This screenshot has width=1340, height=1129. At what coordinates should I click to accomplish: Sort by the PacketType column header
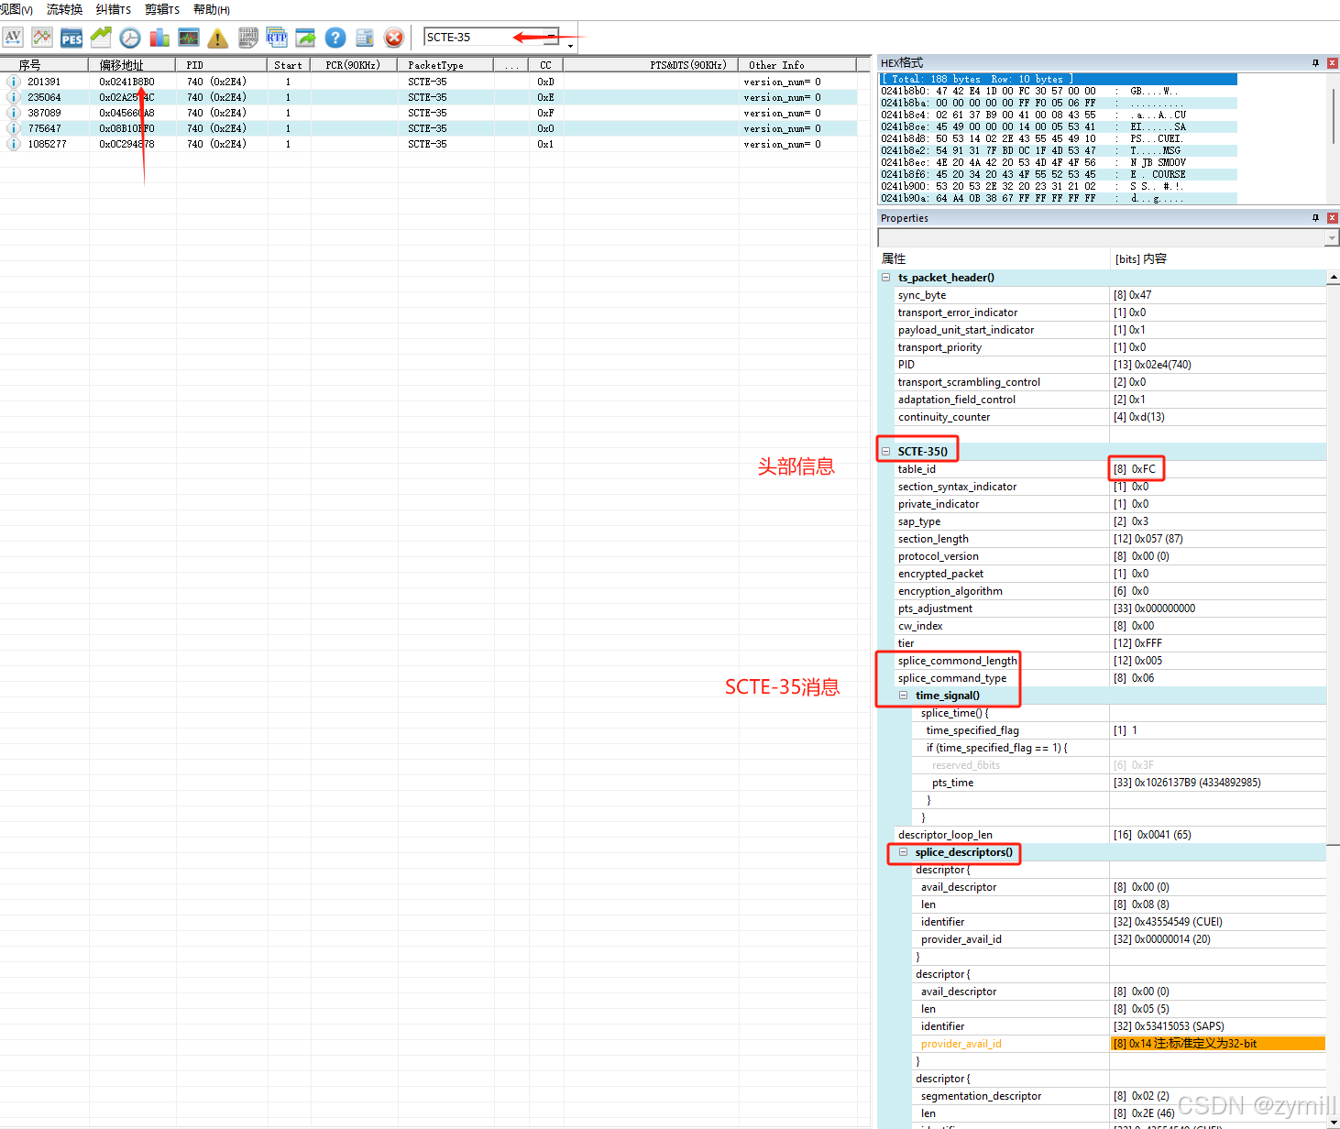[x=445, y=65]
